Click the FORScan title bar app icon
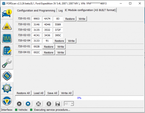 tap(4, 3)
